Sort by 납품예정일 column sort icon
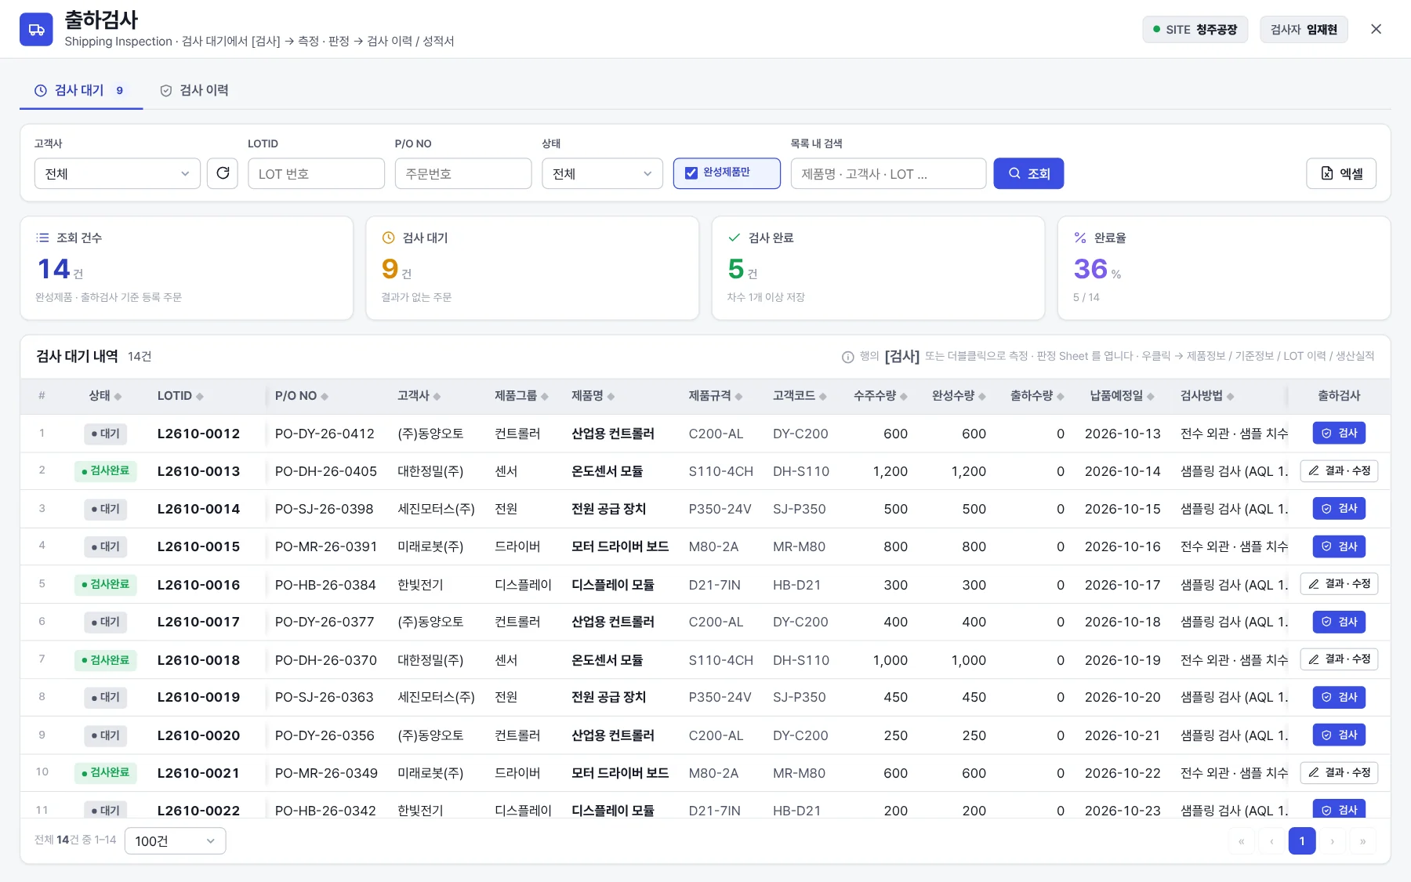The width and height of the screenshot is (1411, 882). [x=1151, y=397]
